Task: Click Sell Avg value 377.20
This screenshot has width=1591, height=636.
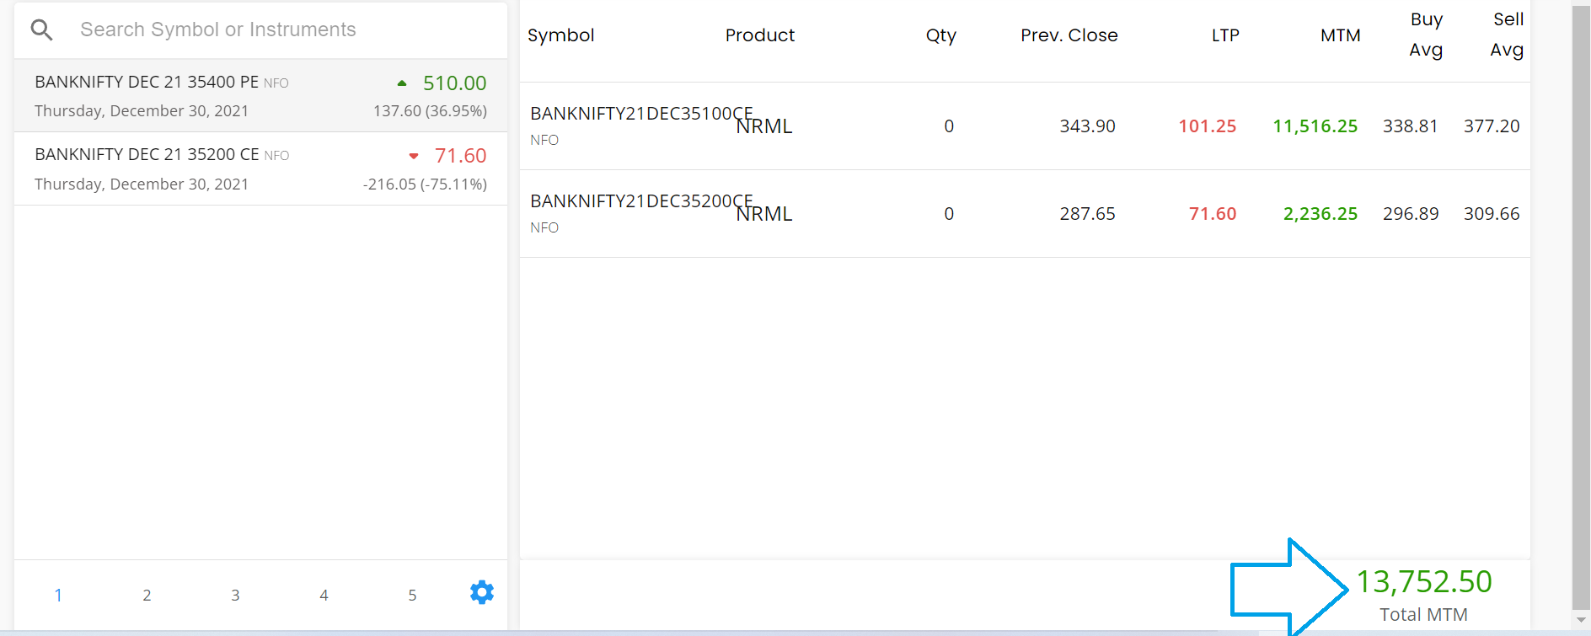Action: coord(1492,126)
